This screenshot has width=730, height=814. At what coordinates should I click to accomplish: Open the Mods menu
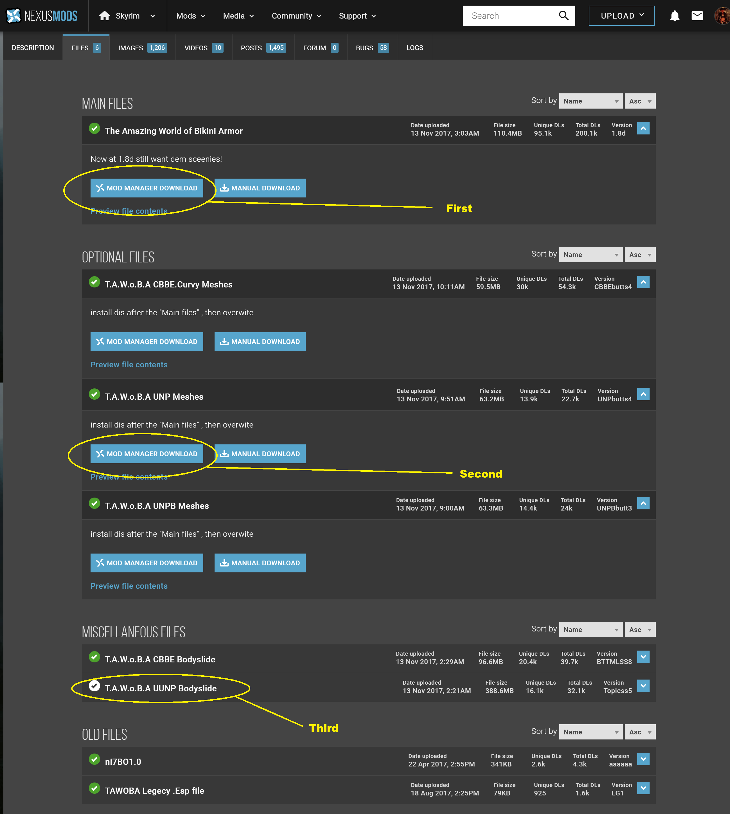coord(191,16)
